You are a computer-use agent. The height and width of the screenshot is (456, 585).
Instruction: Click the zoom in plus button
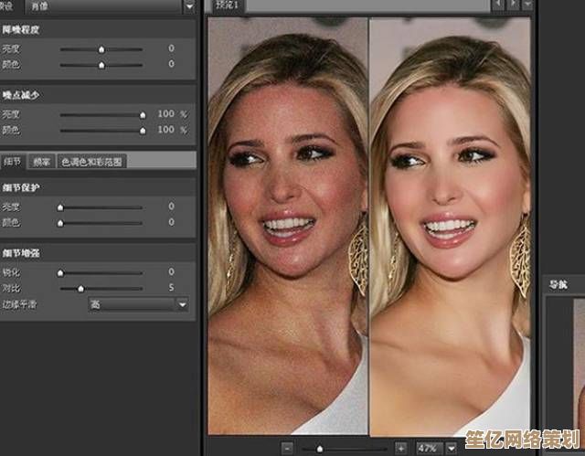[x=400, y=448]
